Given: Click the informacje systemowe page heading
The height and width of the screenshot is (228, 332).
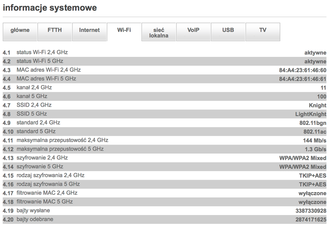Looking at the screenshot, I should (x=50, y=8).
